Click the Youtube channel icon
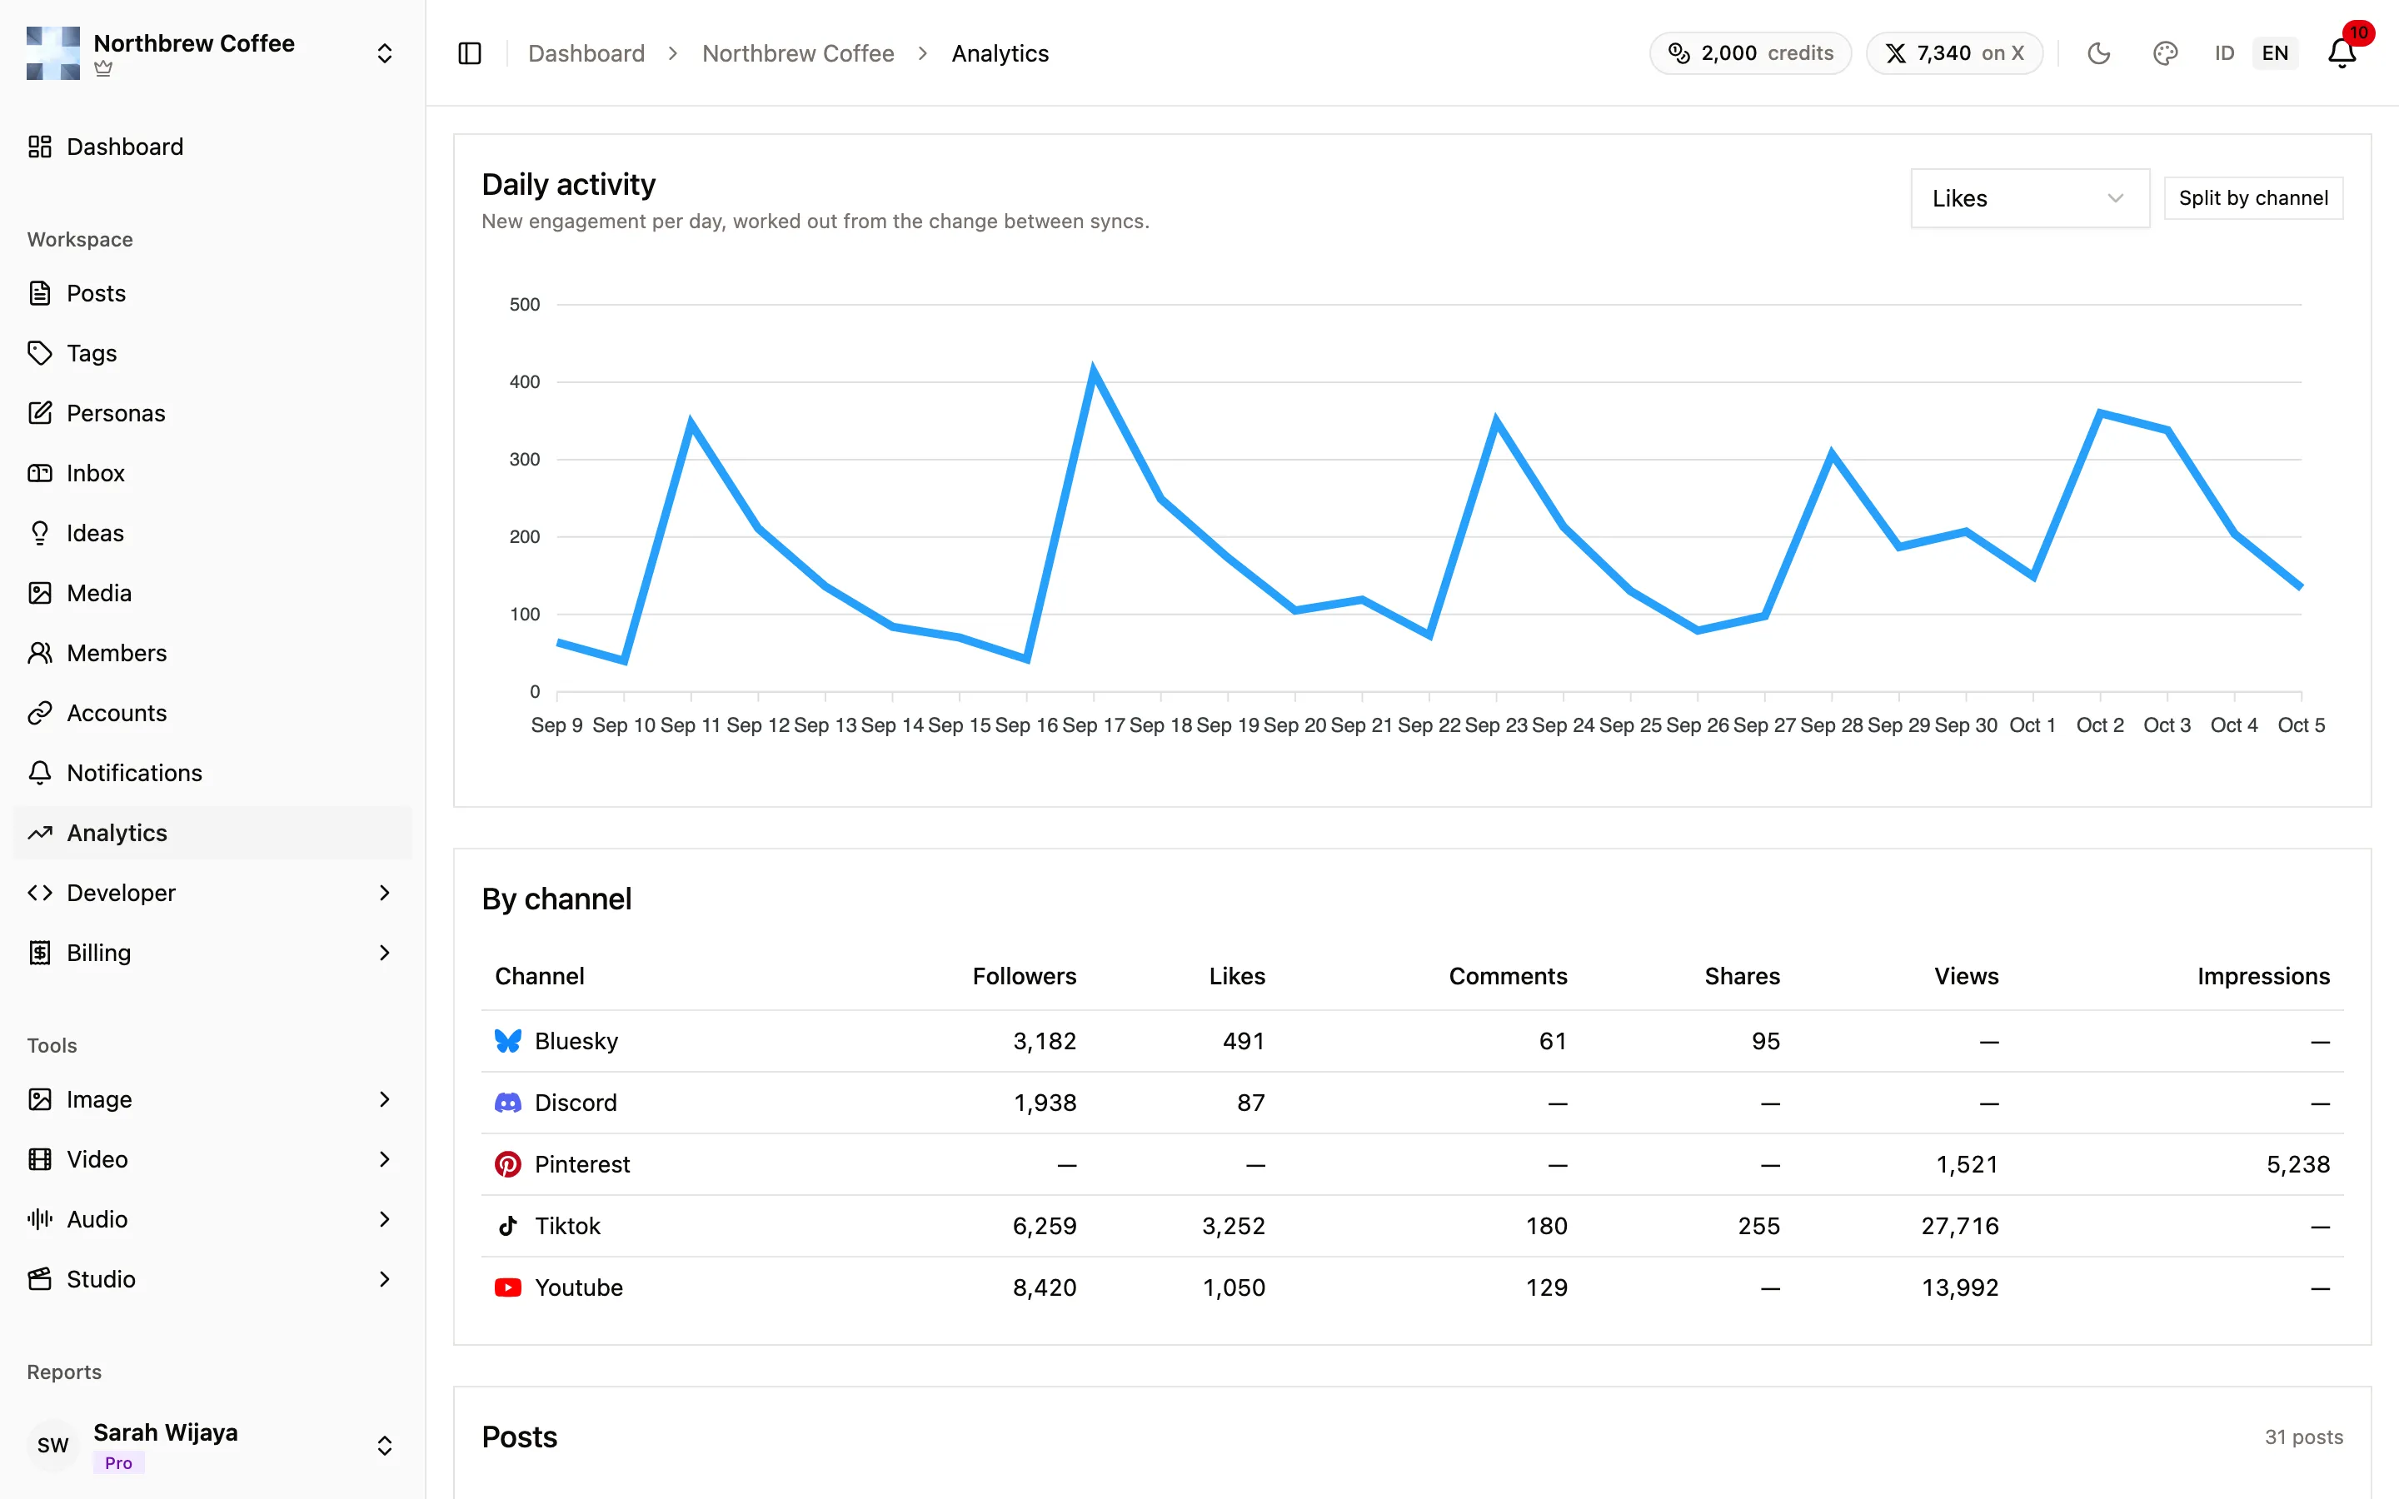The image size is (2399, 1499). pos(507,1287)
